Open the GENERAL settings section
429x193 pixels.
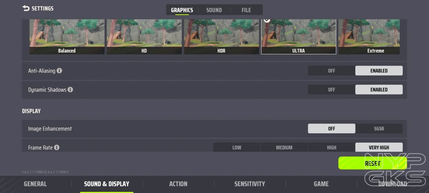tap(35, 184)
